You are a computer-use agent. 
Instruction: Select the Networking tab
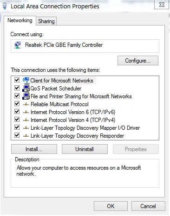[x=20, y=20]
